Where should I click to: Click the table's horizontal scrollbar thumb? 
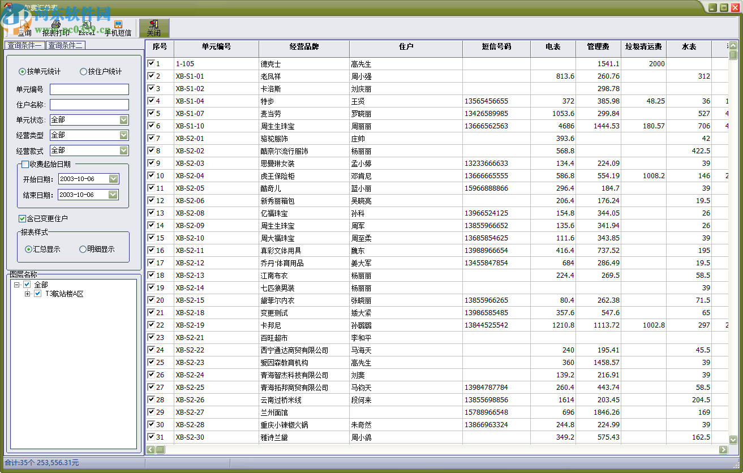pyautogui.click(x=161, y=449)
